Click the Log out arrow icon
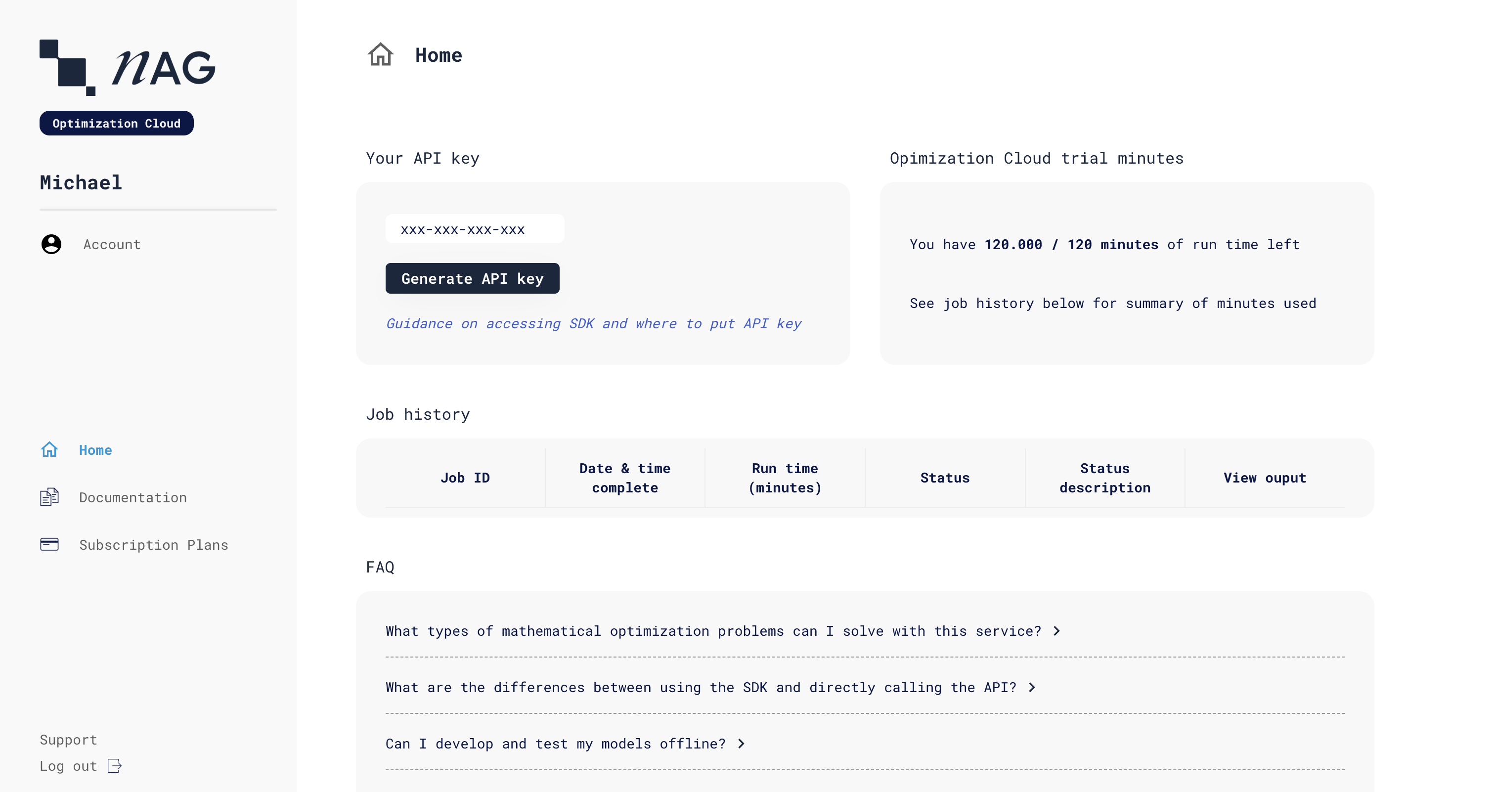 tap(114, 766)
